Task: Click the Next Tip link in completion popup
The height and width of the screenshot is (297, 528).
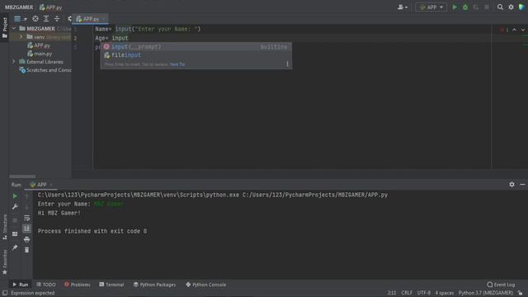Action: 177,64
